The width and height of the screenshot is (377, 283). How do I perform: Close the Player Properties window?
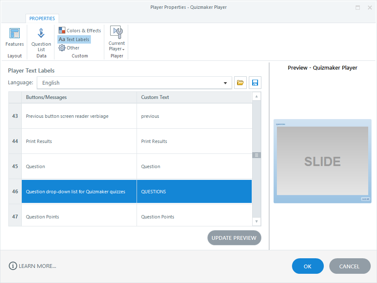point(370,8)
